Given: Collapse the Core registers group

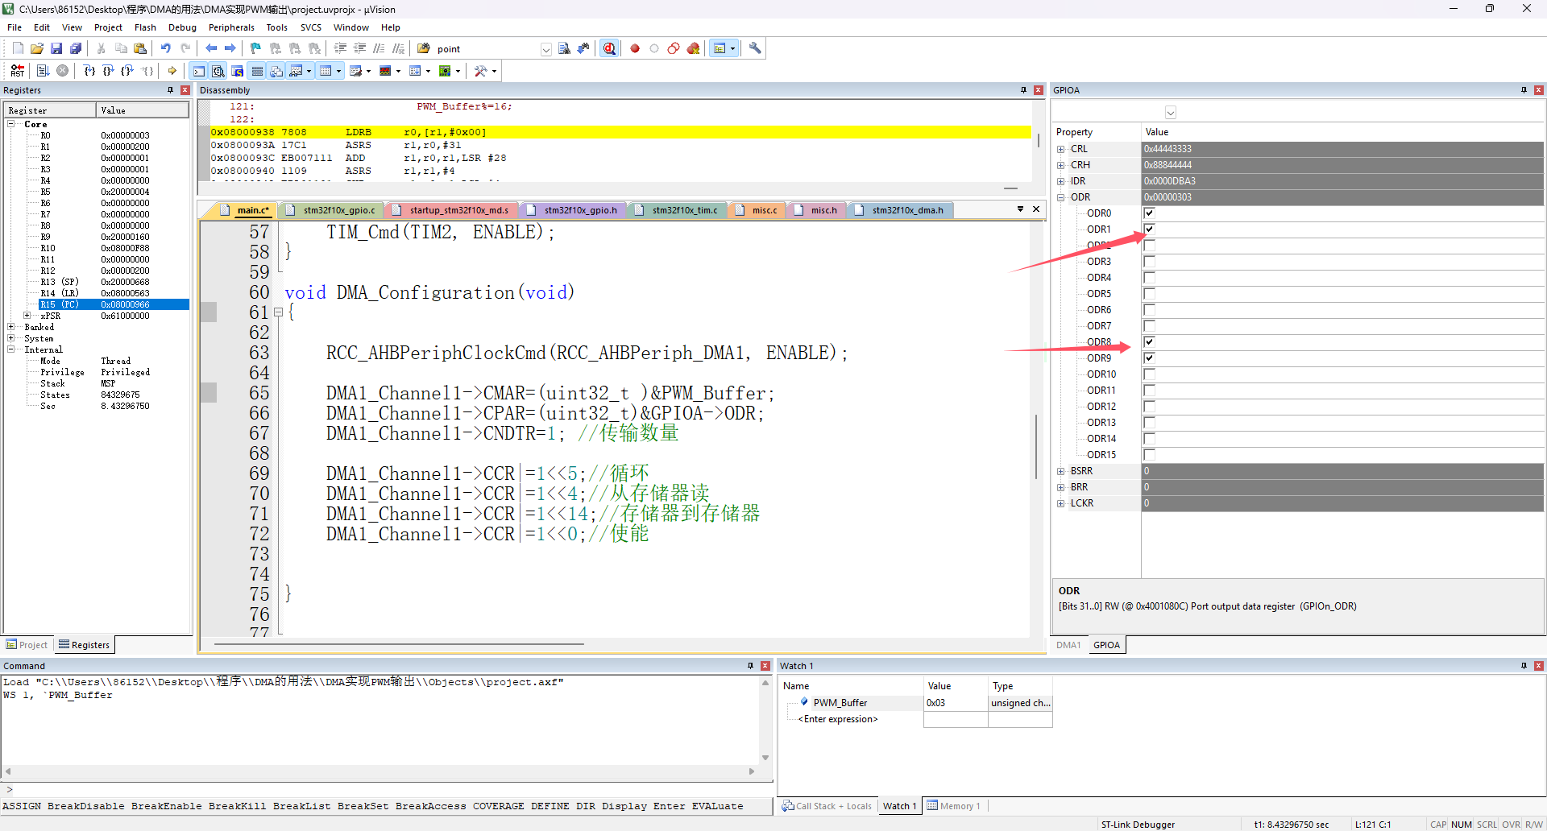Looking at the screenshot, I should click(11, 124).
